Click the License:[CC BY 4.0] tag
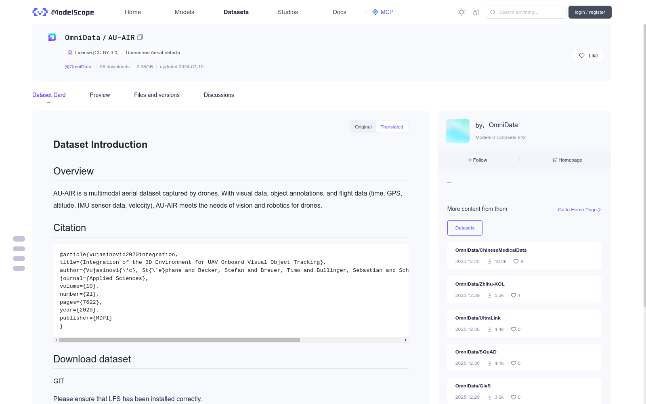The height and width of the screenshot is (404, 646). (93, 53)
